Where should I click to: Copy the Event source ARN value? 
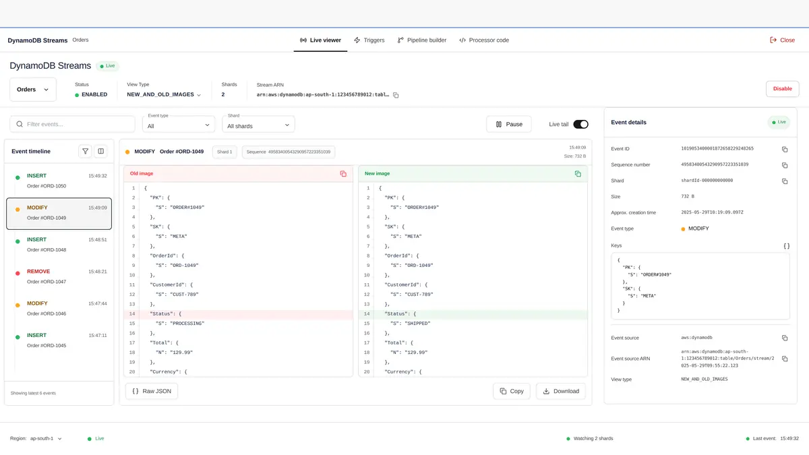pyautogui.click(x=785, y=359)
